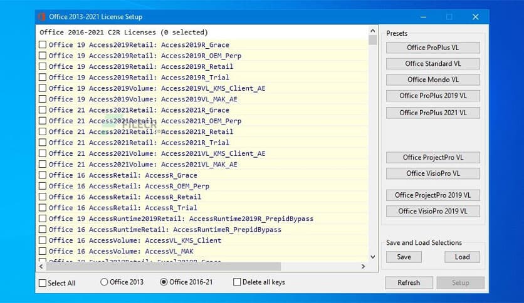Tick the Access2019R_Retail checkbox
The image size is (524, 303).
(43, 66)
